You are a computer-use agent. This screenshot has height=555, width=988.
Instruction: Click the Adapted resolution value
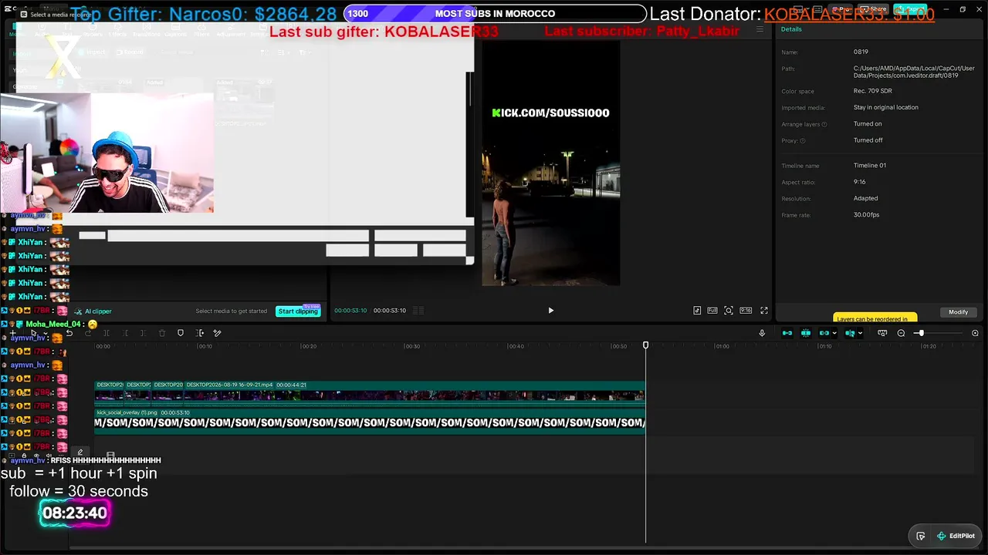point(866,199)
